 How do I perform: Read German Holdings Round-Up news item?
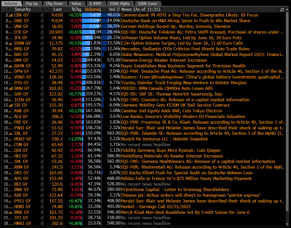coord(176,26)
